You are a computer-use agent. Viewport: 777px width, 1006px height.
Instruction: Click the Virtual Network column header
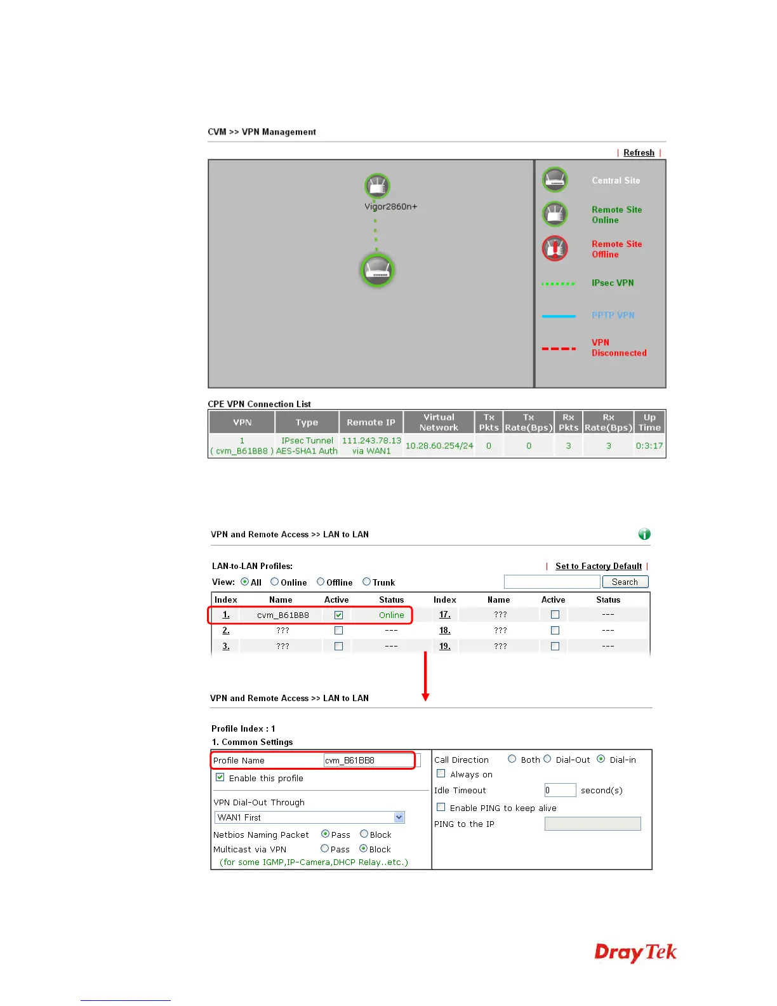point(439,422)
